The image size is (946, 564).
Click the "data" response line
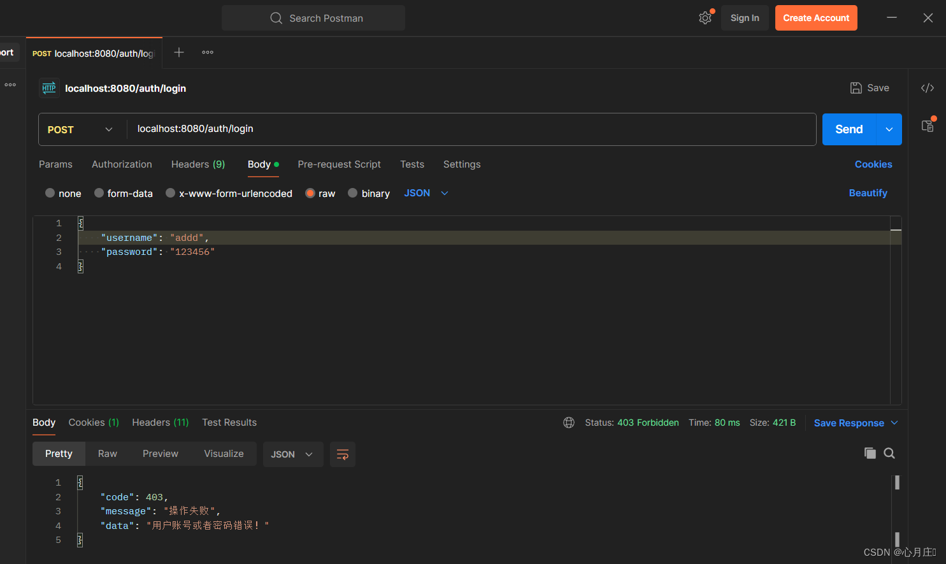[185, 526]
